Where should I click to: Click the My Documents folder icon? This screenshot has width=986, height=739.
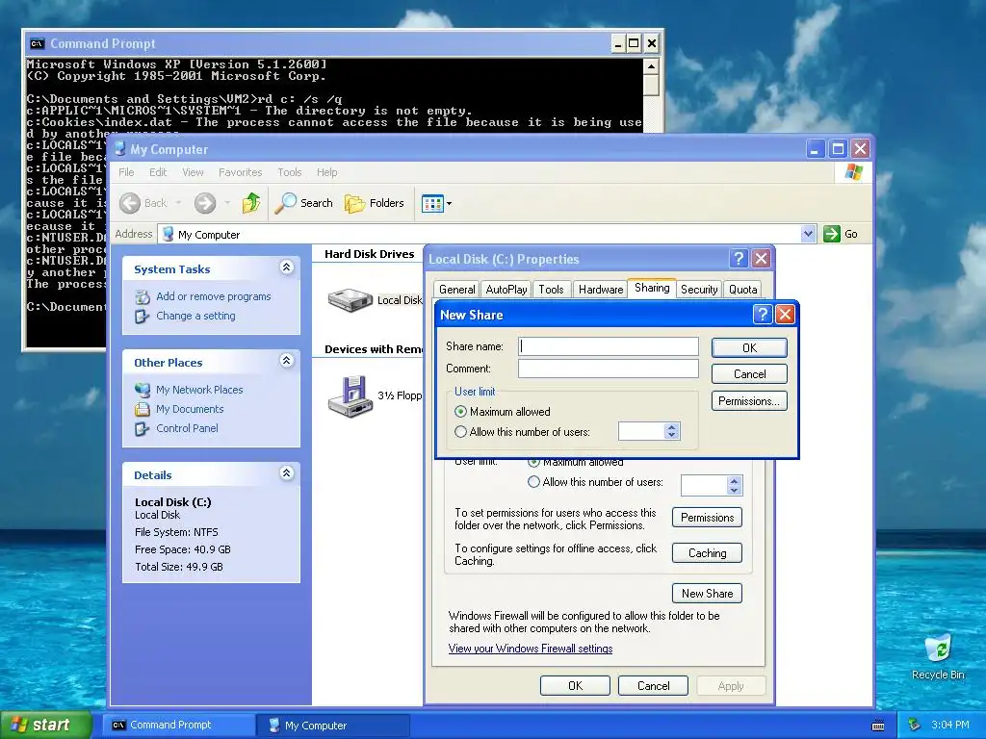tap(143, 409)
